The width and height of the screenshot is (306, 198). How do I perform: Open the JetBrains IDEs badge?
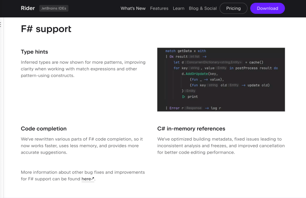pyautogui.click(x=54, y=8)
